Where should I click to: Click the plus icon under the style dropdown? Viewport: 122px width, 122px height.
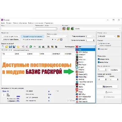52,39
